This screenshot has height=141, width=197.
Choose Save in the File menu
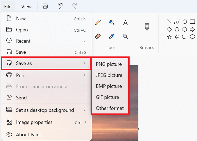coord(46,52)
